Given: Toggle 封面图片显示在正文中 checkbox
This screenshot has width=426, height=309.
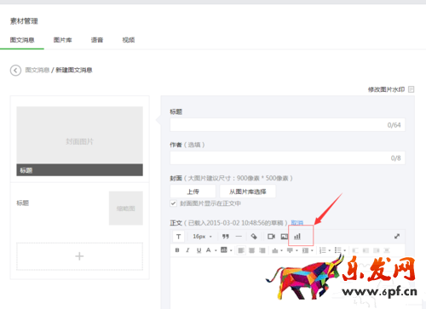Looking at the screenshot, I should coord(173,203).
